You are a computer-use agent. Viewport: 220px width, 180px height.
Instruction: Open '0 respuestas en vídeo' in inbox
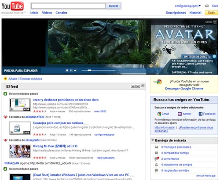(175, 170)
